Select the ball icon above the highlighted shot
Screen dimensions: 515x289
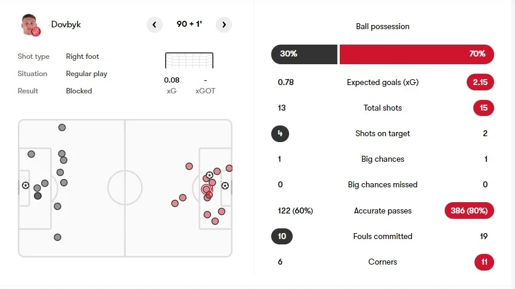click(x=209, y=175)
